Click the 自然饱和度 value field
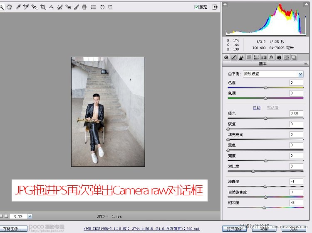Viewport: 312px width, 233px height. pyautogui.click(x=296, y=192)
